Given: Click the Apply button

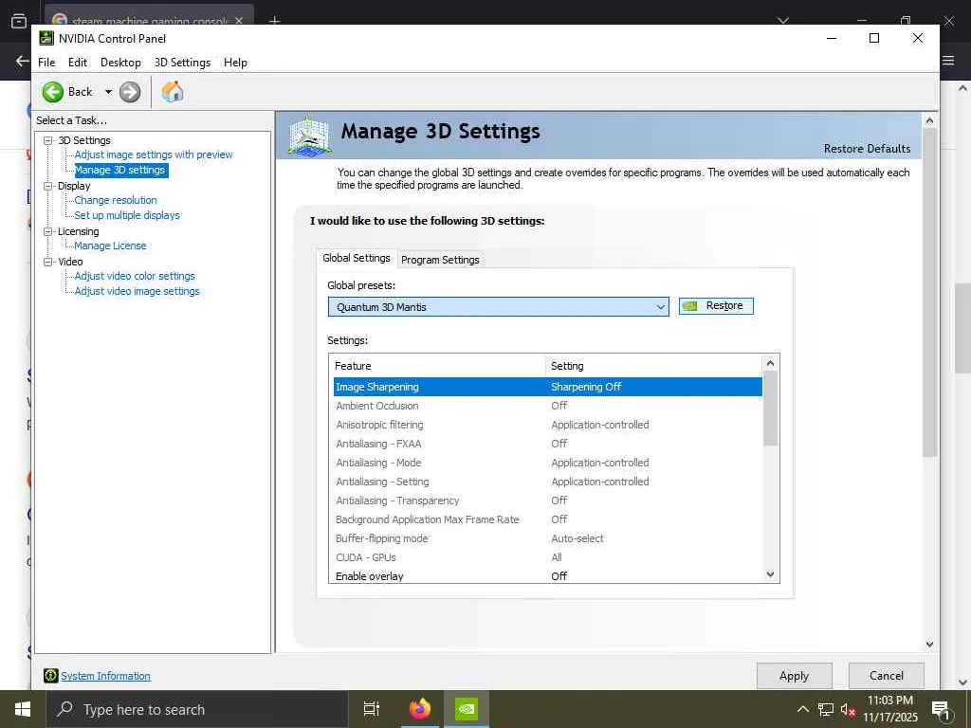Looking at the screenshot, I should tap(794, 676).
